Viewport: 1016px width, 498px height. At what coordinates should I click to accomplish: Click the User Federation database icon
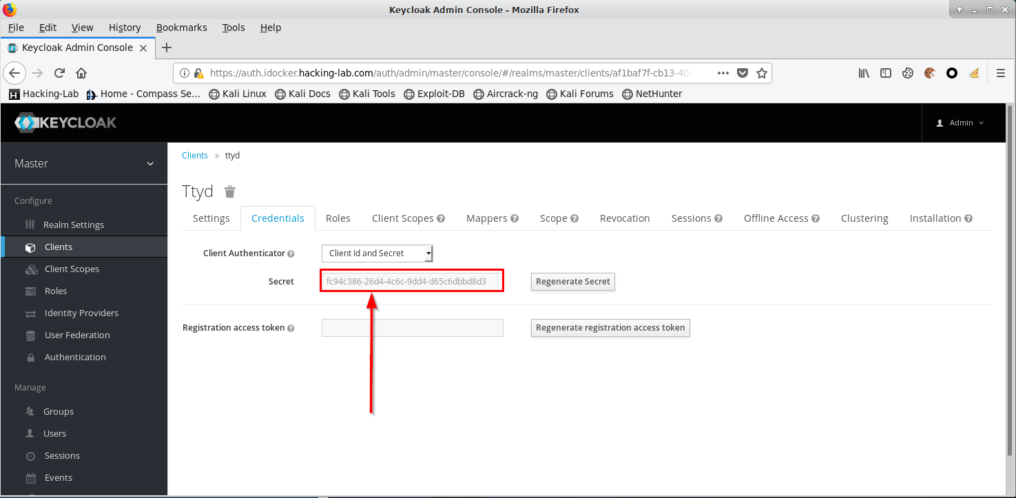[x=30, y=335]
